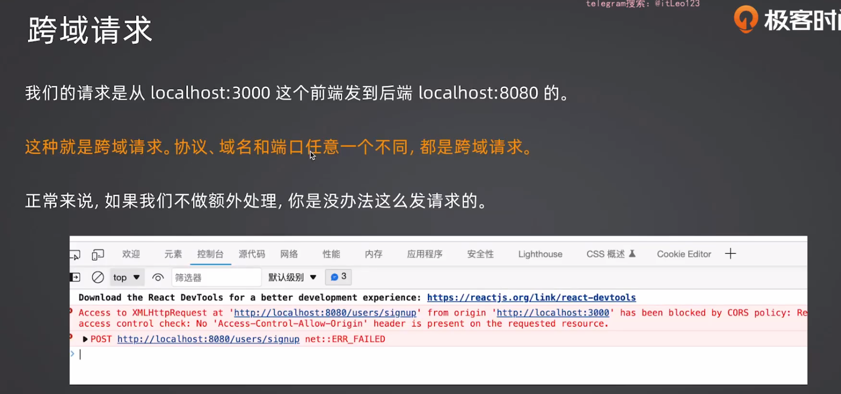
Task: Click the 跨域请求 slide title
Action: point(90,30)
